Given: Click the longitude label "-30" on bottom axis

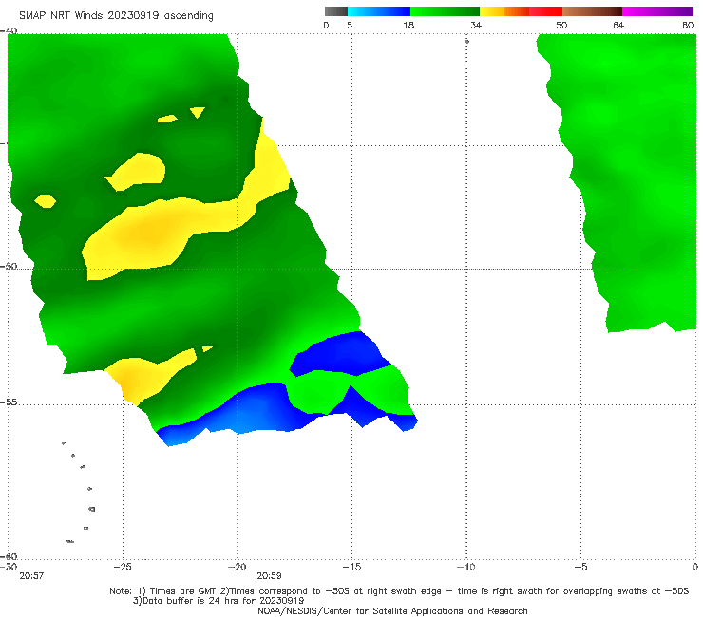Looking at the screenshot, I should tap(9, 567).
